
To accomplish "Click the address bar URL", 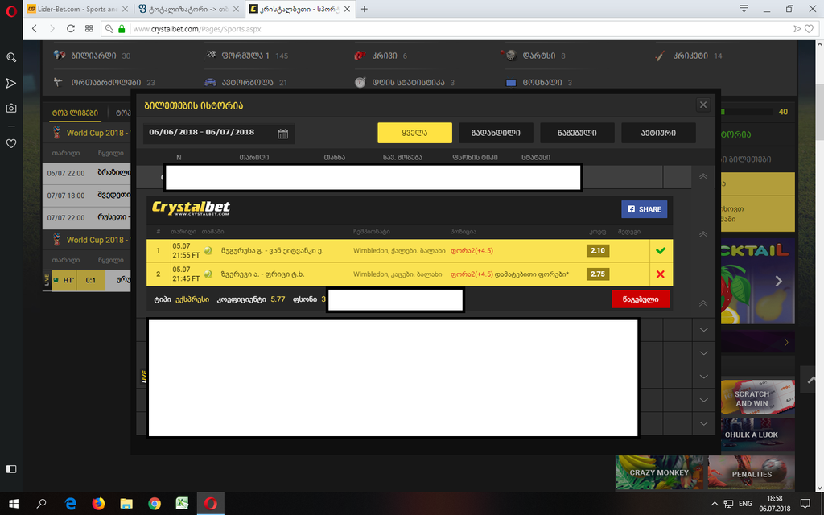I will click(197, 29).
